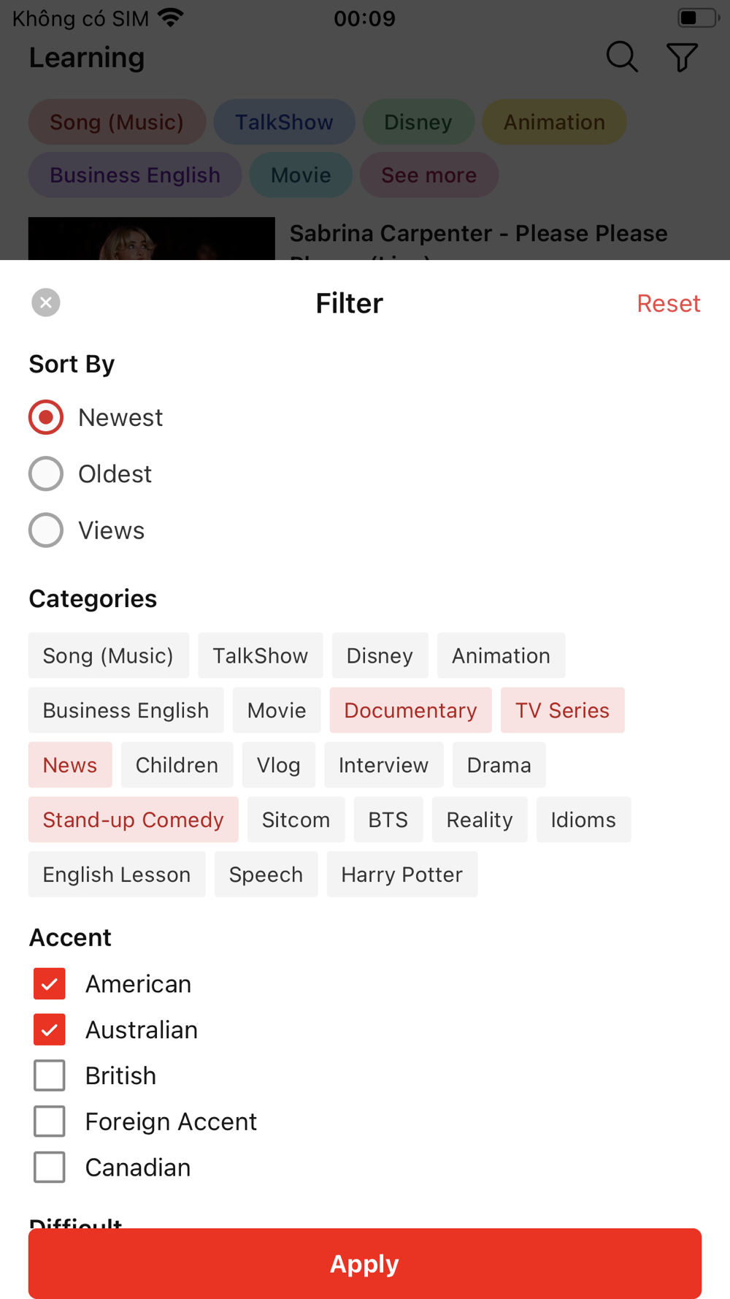This screenshot has width=730, height=1299.
Task: Reset all filter selections
Action: coord(668,303)
